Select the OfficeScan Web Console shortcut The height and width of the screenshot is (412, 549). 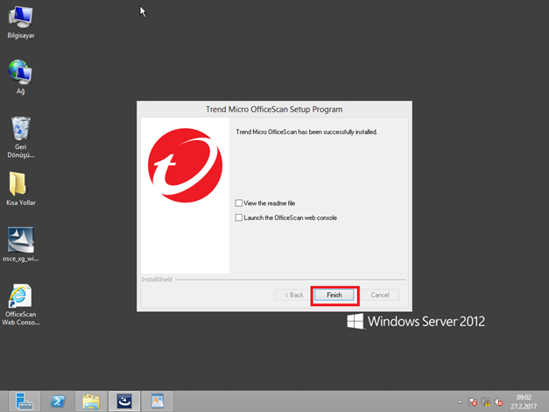(21, 304)
